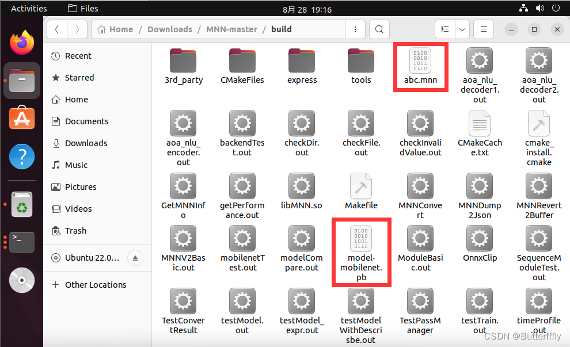Navigate to Downloads in the path bar
570x347 pixels.
click(x=170, y=29)
